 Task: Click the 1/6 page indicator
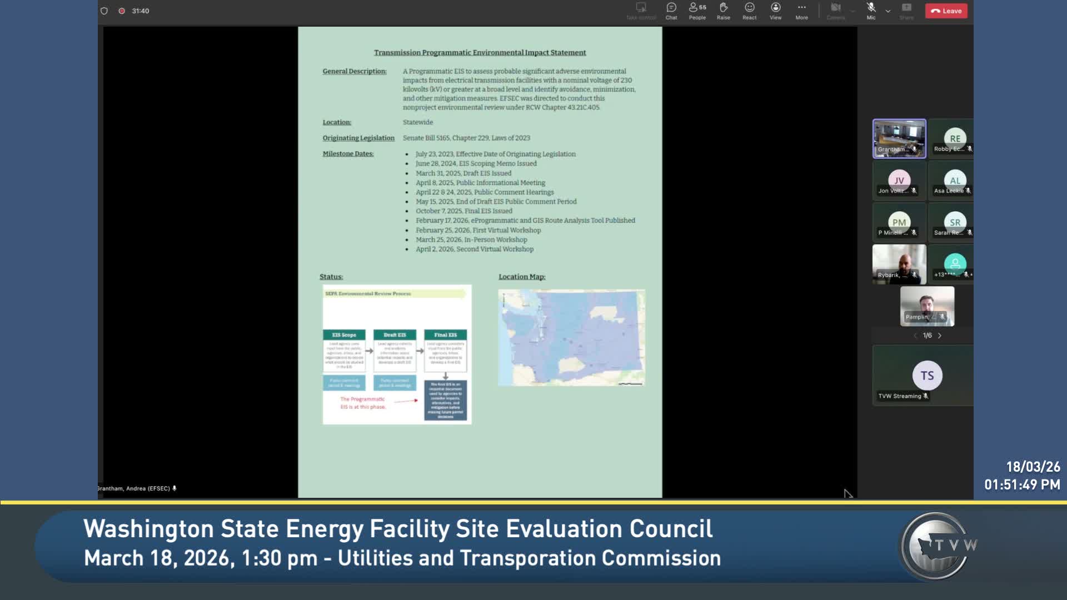[x=926, y=336]
